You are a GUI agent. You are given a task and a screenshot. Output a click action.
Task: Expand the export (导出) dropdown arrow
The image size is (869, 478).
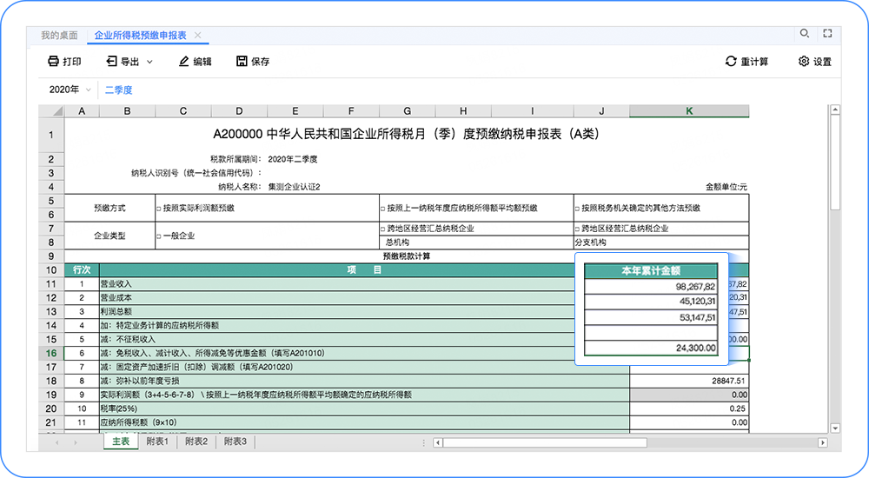[149, 62]
